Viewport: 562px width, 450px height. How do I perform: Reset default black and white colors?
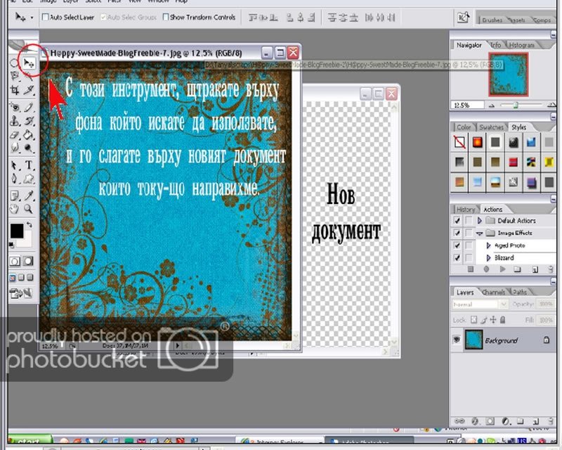coord(12,245)
